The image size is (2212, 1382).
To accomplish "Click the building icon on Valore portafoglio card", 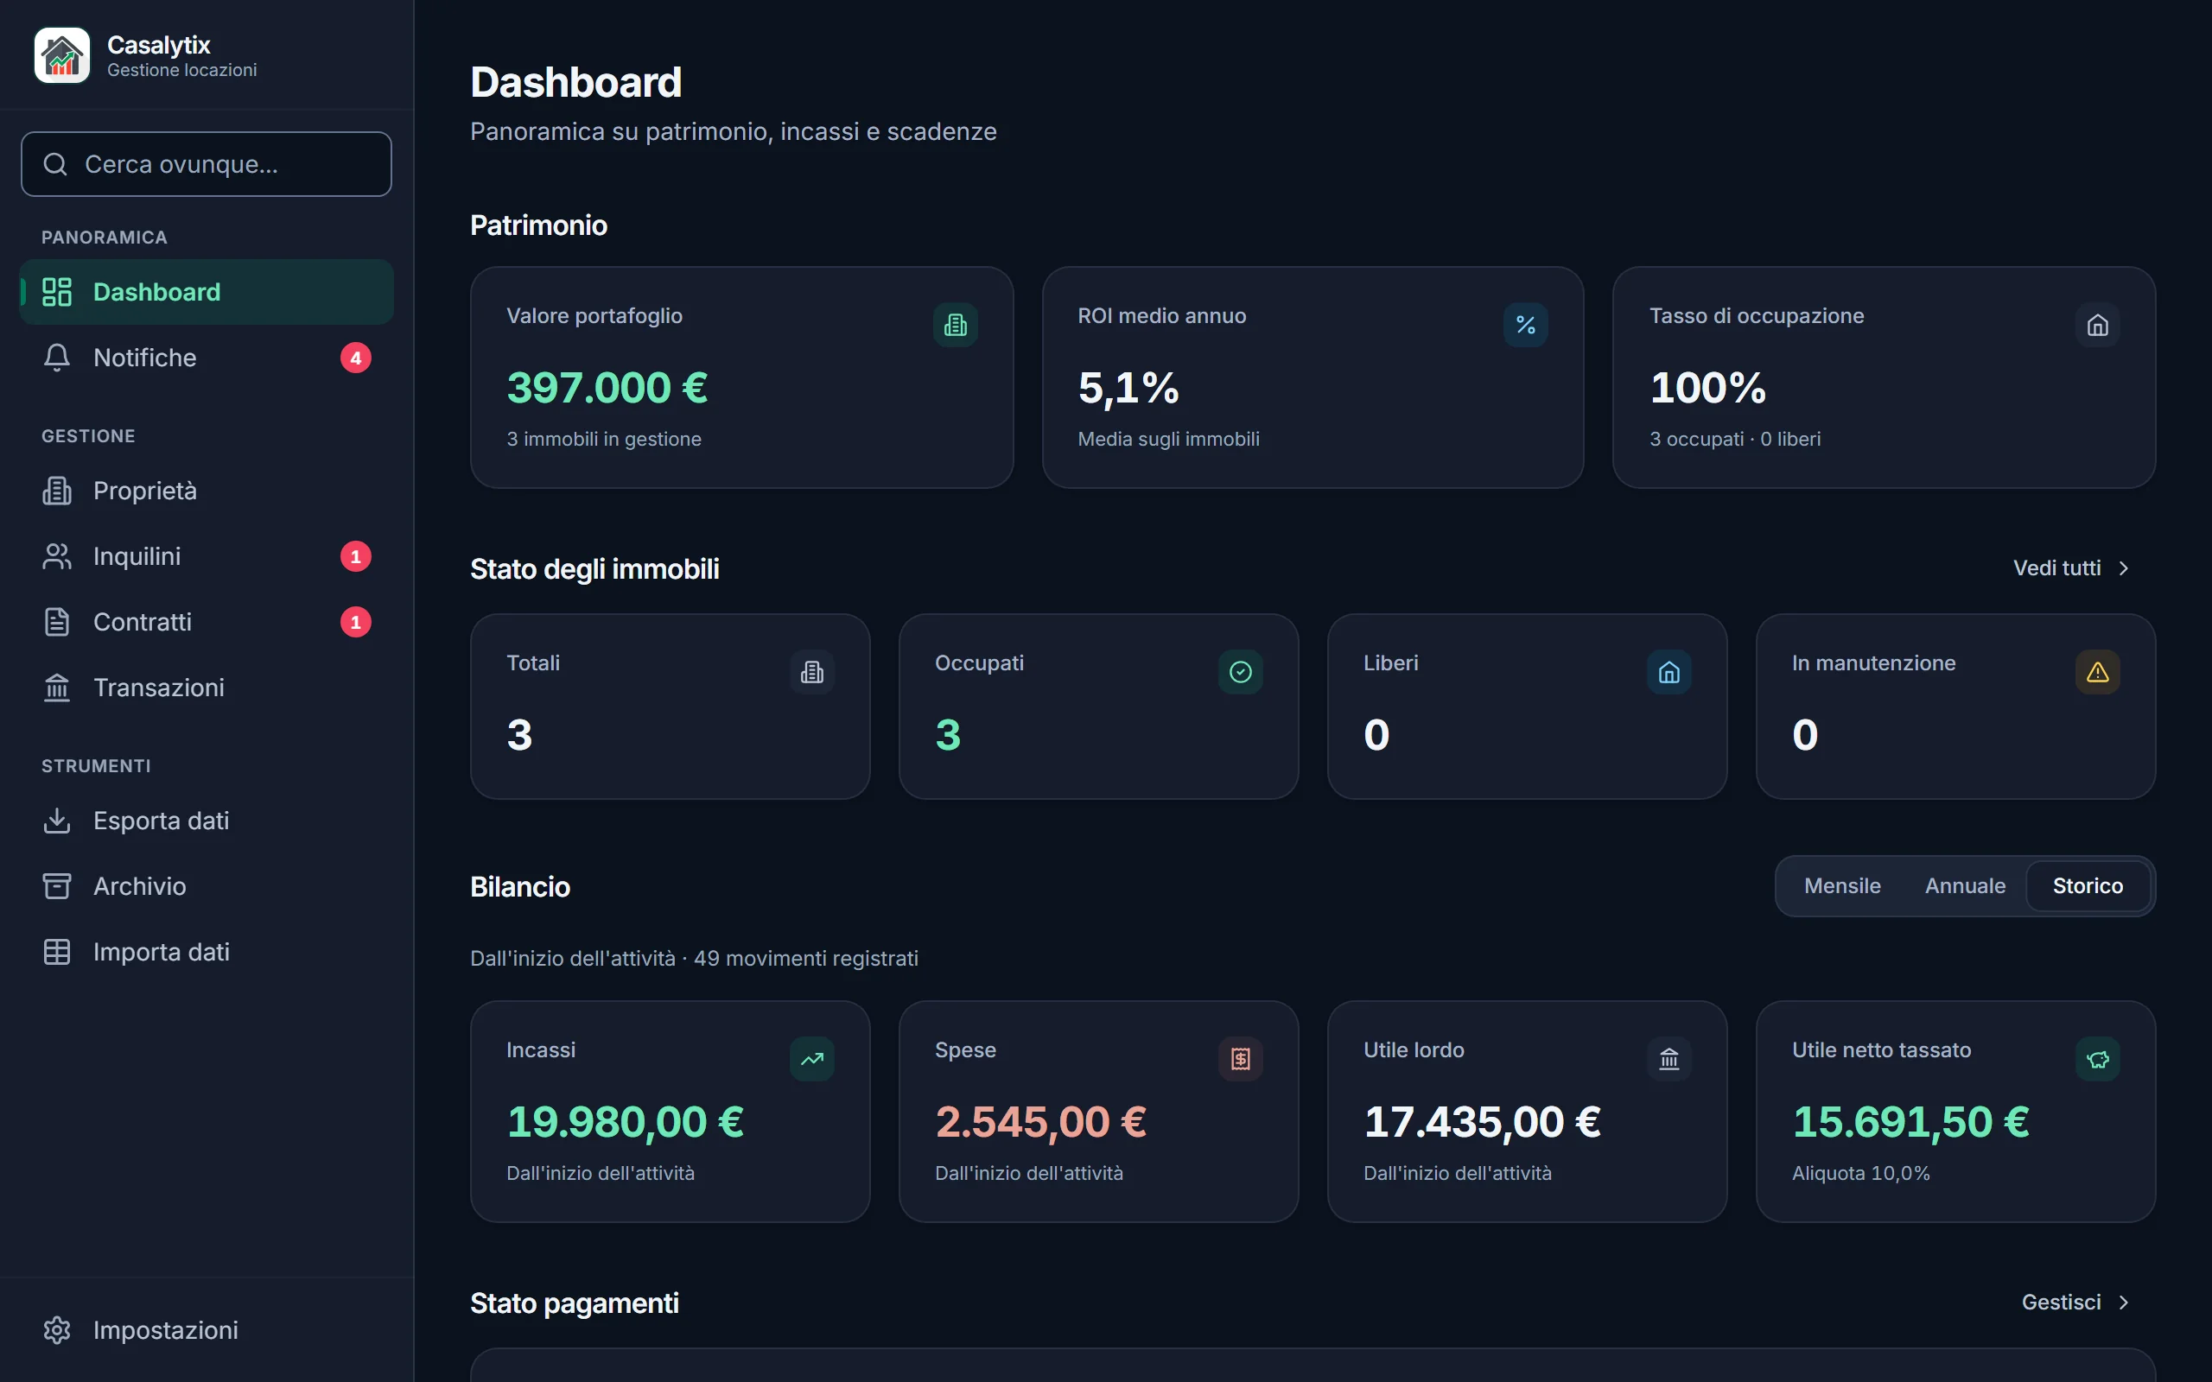I will (x=955, y=325).
